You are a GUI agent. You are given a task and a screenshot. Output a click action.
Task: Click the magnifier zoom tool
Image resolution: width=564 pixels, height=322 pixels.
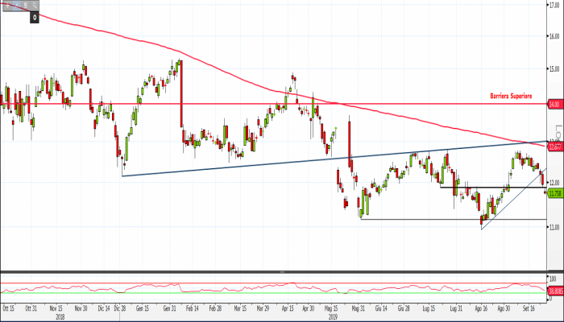pyautogui.click(x=36, y=4)
